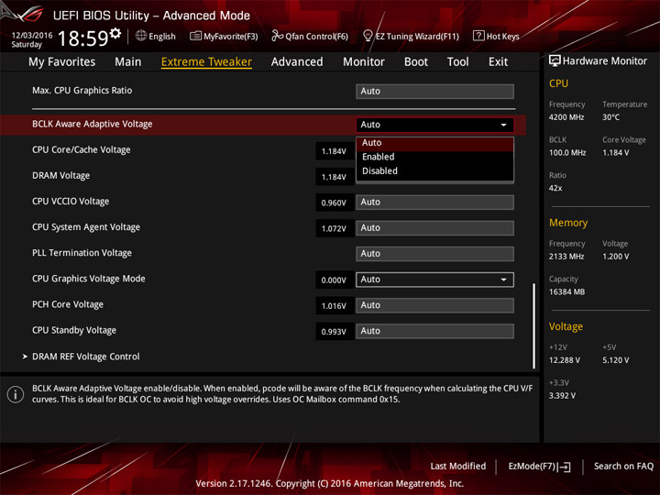Click the 0.993V Standby Voltage reading
The image size is (660, 495).
pyautogui.click(x=334, y=332)
